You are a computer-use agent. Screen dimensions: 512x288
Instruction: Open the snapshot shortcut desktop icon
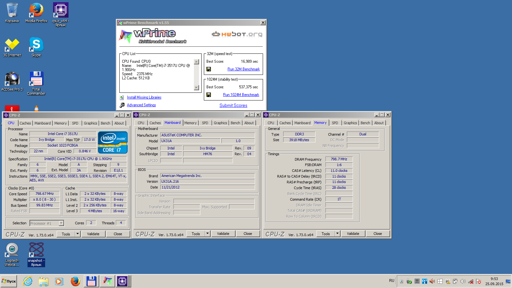[36, 254]
